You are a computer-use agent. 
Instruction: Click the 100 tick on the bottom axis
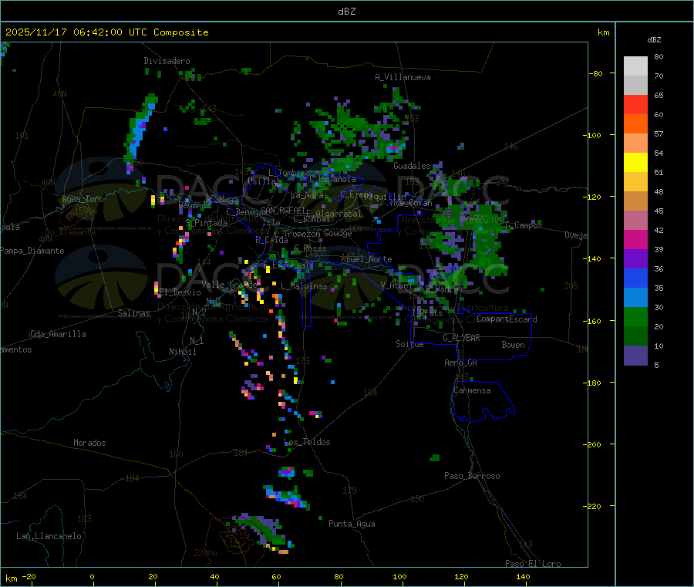(x=399, y=576)
